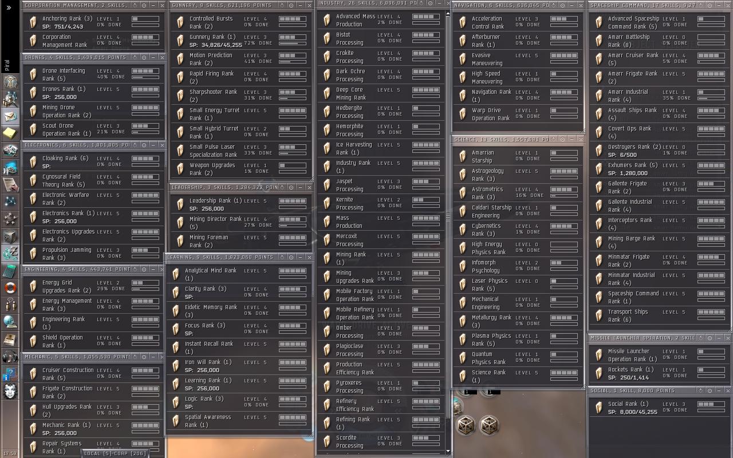Toggle pin on Mechanic window
Image resolution: width=733 pixels, height=458 pixels.
(x=135, y=357)
